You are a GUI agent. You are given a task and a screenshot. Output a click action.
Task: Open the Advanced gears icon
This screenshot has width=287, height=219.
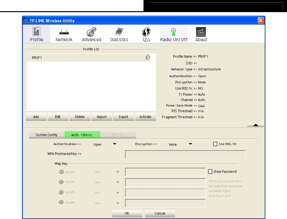tap(91, 32)
